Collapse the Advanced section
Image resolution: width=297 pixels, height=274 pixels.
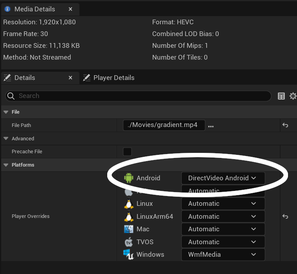6,139
